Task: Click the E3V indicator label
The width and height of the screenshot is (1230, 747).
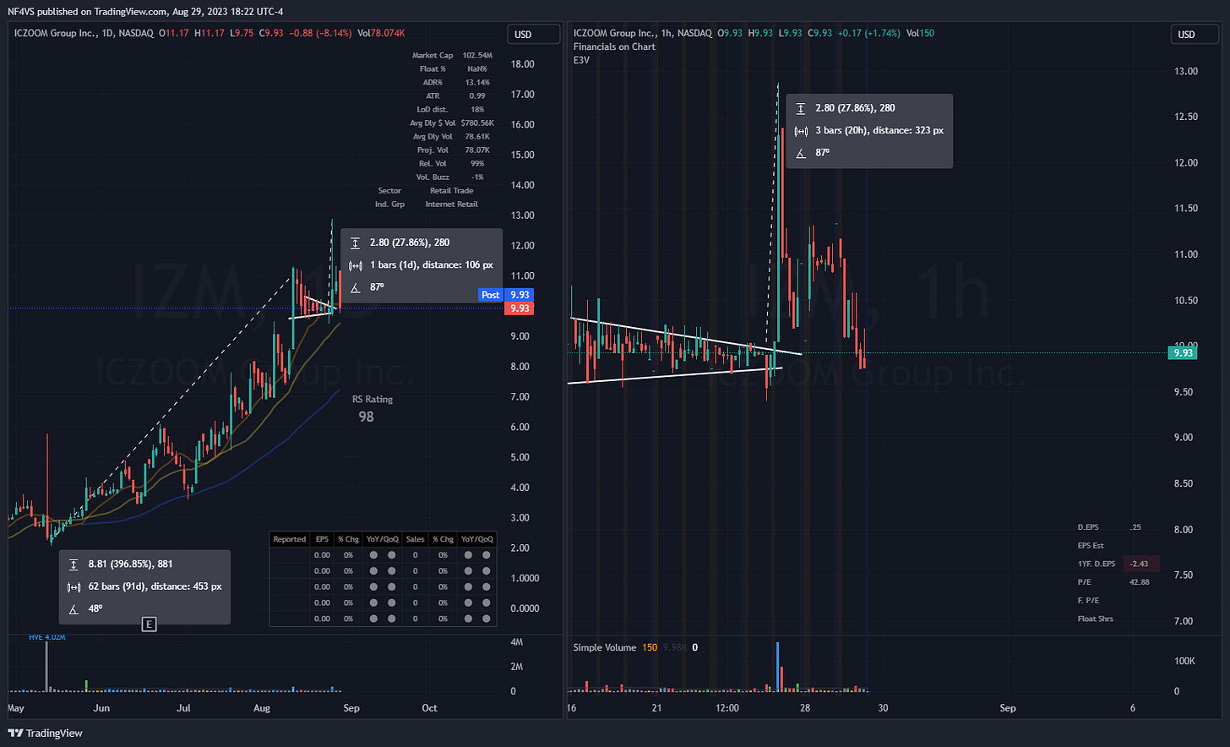Action: (x=581, y=60)
